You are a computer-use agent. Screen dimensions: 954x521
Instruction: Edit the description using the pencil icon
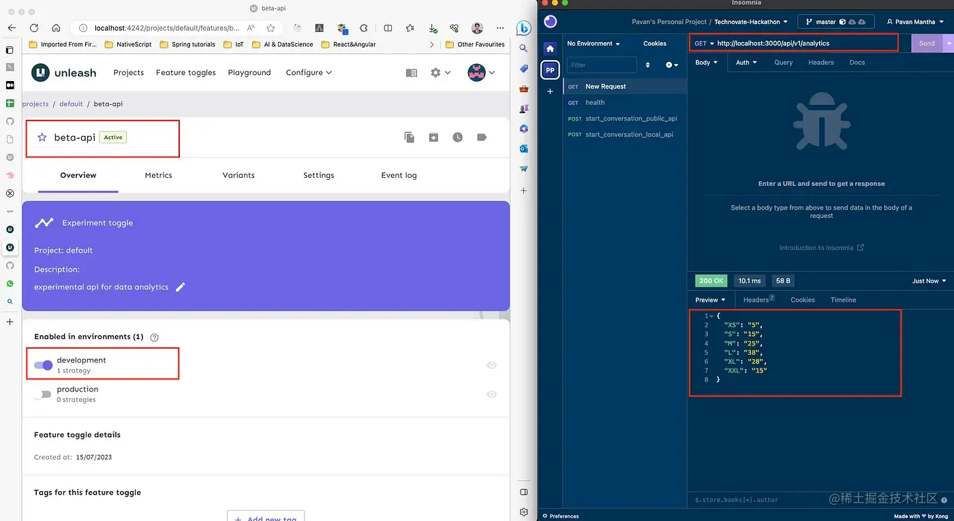click(x=181, y=287)
